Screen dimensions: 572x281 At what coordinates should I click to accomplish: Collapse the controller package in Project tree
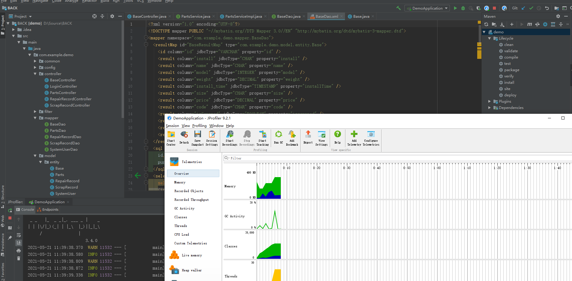coord(35,74)
